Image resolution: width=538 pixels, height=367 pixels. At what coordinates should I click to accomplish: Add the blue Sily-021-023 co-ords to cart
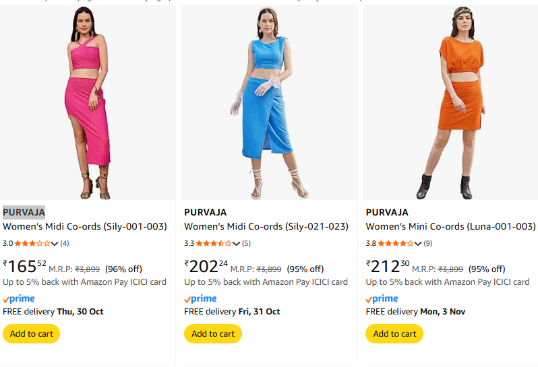pyautogui.click(x=212, y=333)
